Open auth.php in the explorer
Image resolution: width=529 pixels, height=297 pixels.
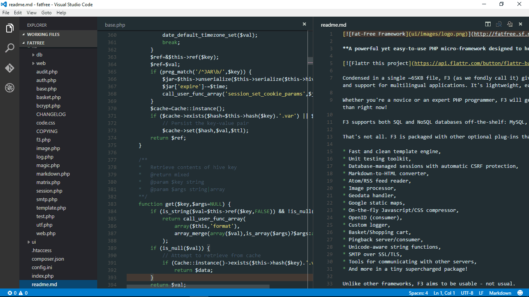click(x=46, y=80)
